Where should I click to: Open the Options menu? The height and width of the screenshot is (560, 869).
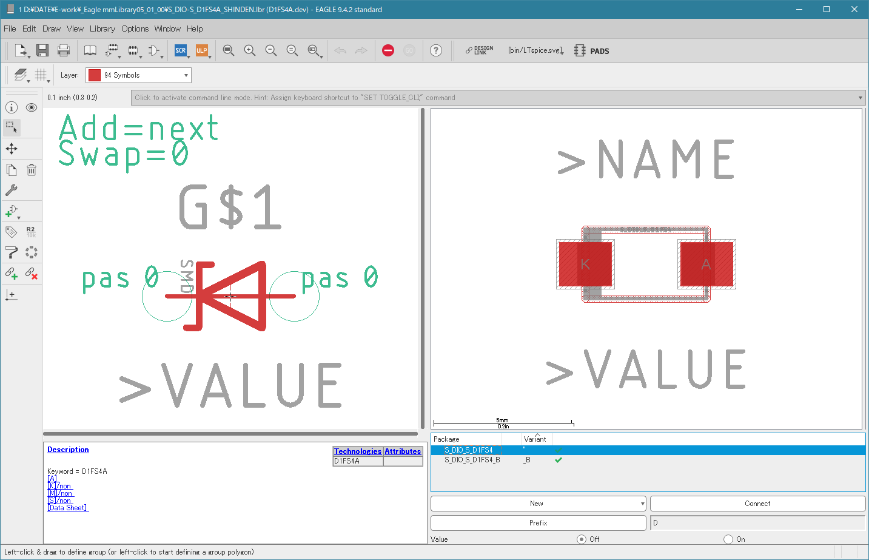coord(135,29)
